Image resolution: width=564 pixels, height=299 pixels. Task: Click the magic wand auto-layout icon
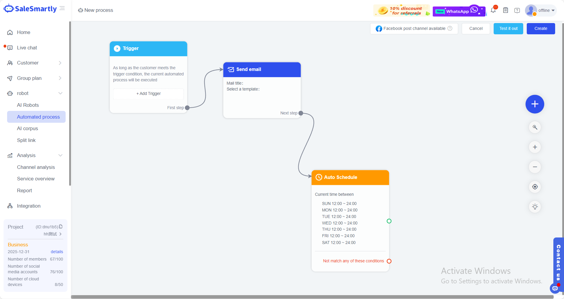point(535,127)
